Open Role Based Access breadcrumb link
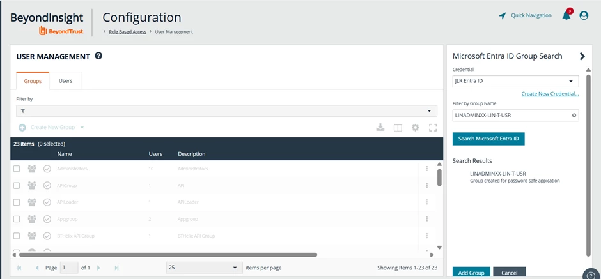 coord(128,32)
